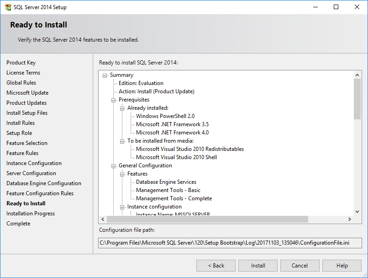368x278 pixels.
Task: Select the Feature Rules step
Action: click(22, 153)
